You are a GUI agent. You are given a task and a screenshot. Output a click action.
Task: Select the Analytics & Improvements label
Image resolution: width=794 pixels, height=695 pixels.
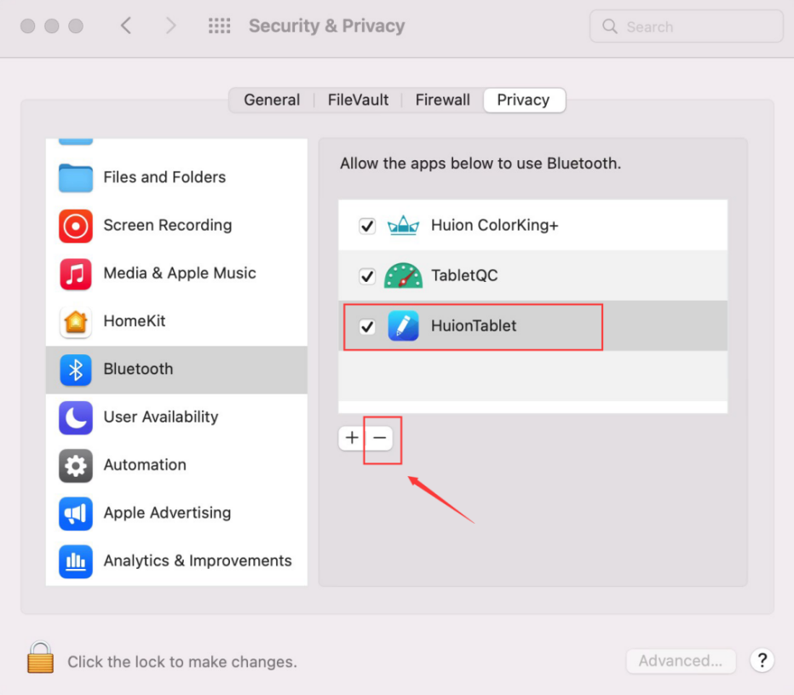pos(198,561)
